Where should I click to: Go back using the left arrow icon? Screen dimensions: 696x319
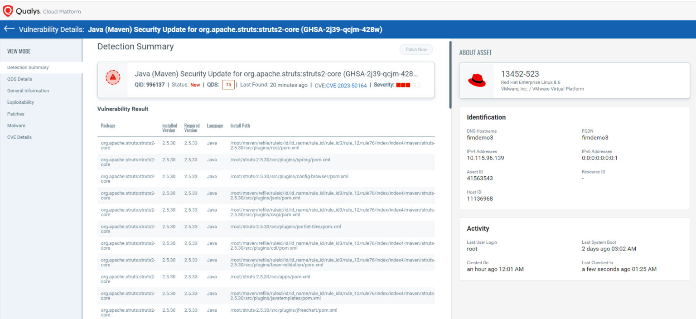pyautogui.click(x=9, y=29)
